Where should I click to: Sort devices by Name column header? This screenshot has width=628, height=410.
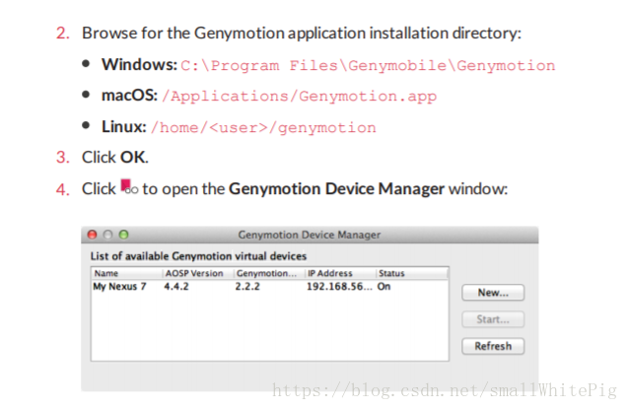[126, 273]
